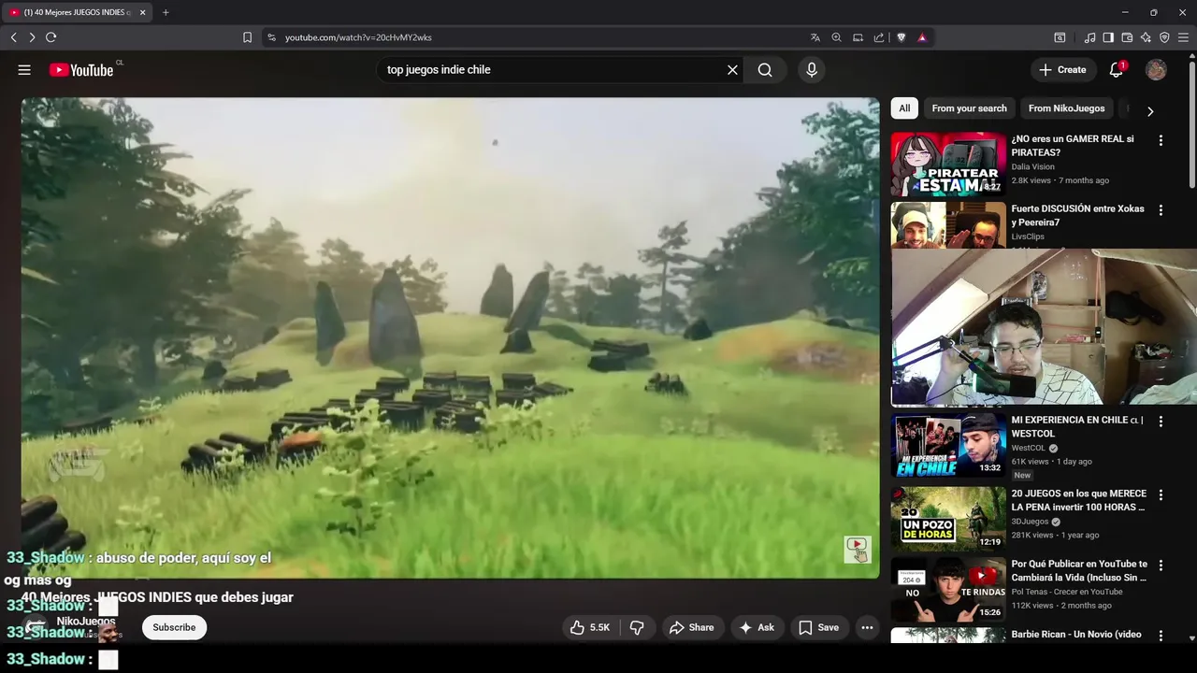This screenshot has height=673, width=1197.
Task: Go back in browser history
Action: pyautogui.click(x=13, y=37)
